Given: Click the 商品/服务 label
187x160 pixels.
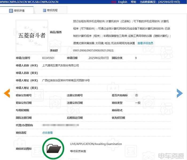Looking at the screenshot, I should click(56, 32).
